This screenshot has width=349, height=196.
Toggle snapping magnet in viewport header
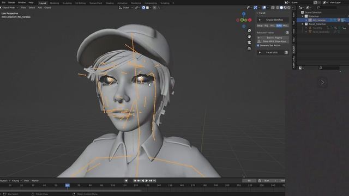click(x=143, y=8)
